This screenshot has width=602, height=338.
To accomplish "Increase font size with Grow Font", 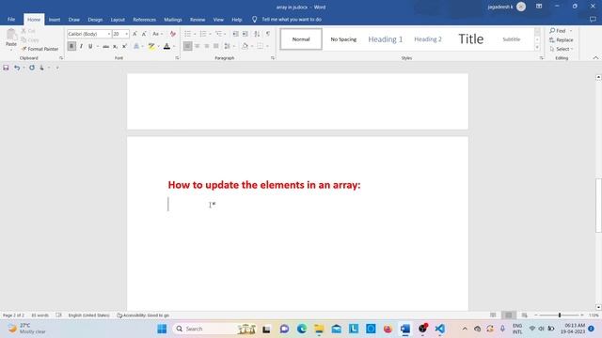I will (x=135, y=34).
